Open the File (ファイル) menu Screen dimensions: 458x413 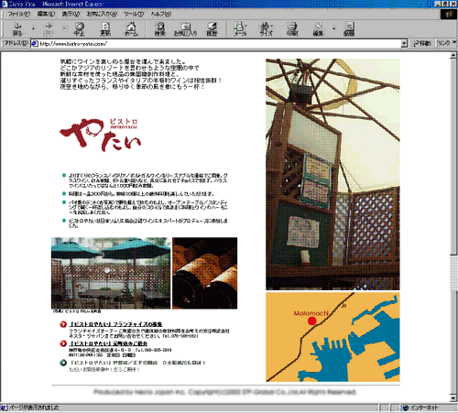[x=19, y=14]
